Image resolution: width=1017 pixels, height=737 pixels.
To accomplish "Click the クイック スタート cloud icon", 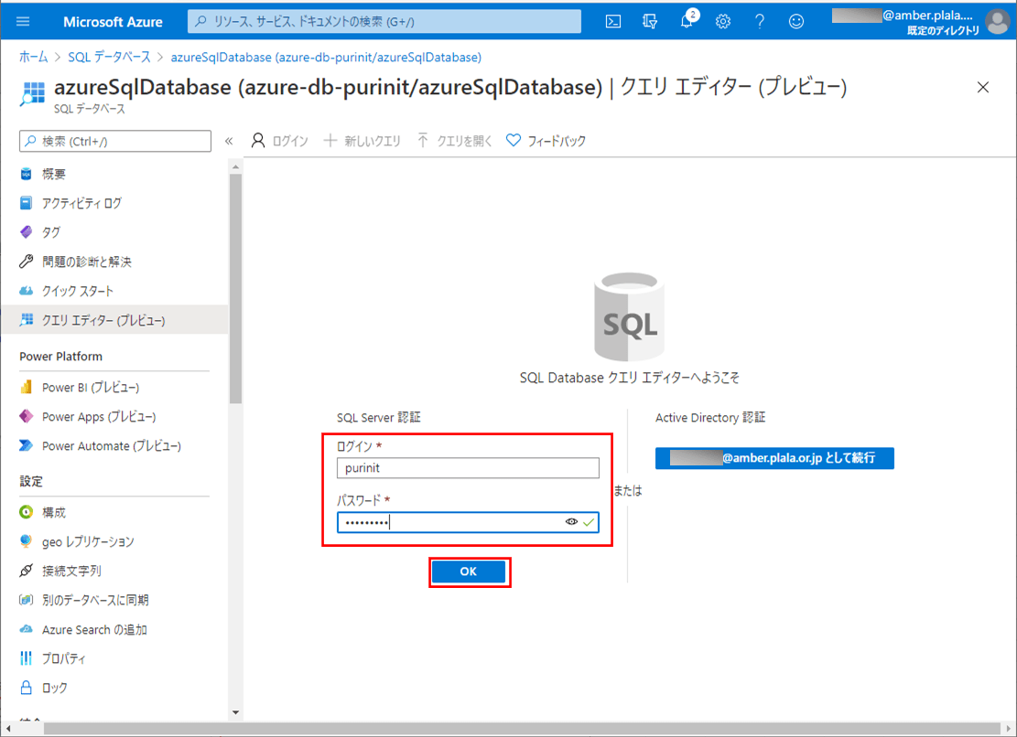I will 26,291.
